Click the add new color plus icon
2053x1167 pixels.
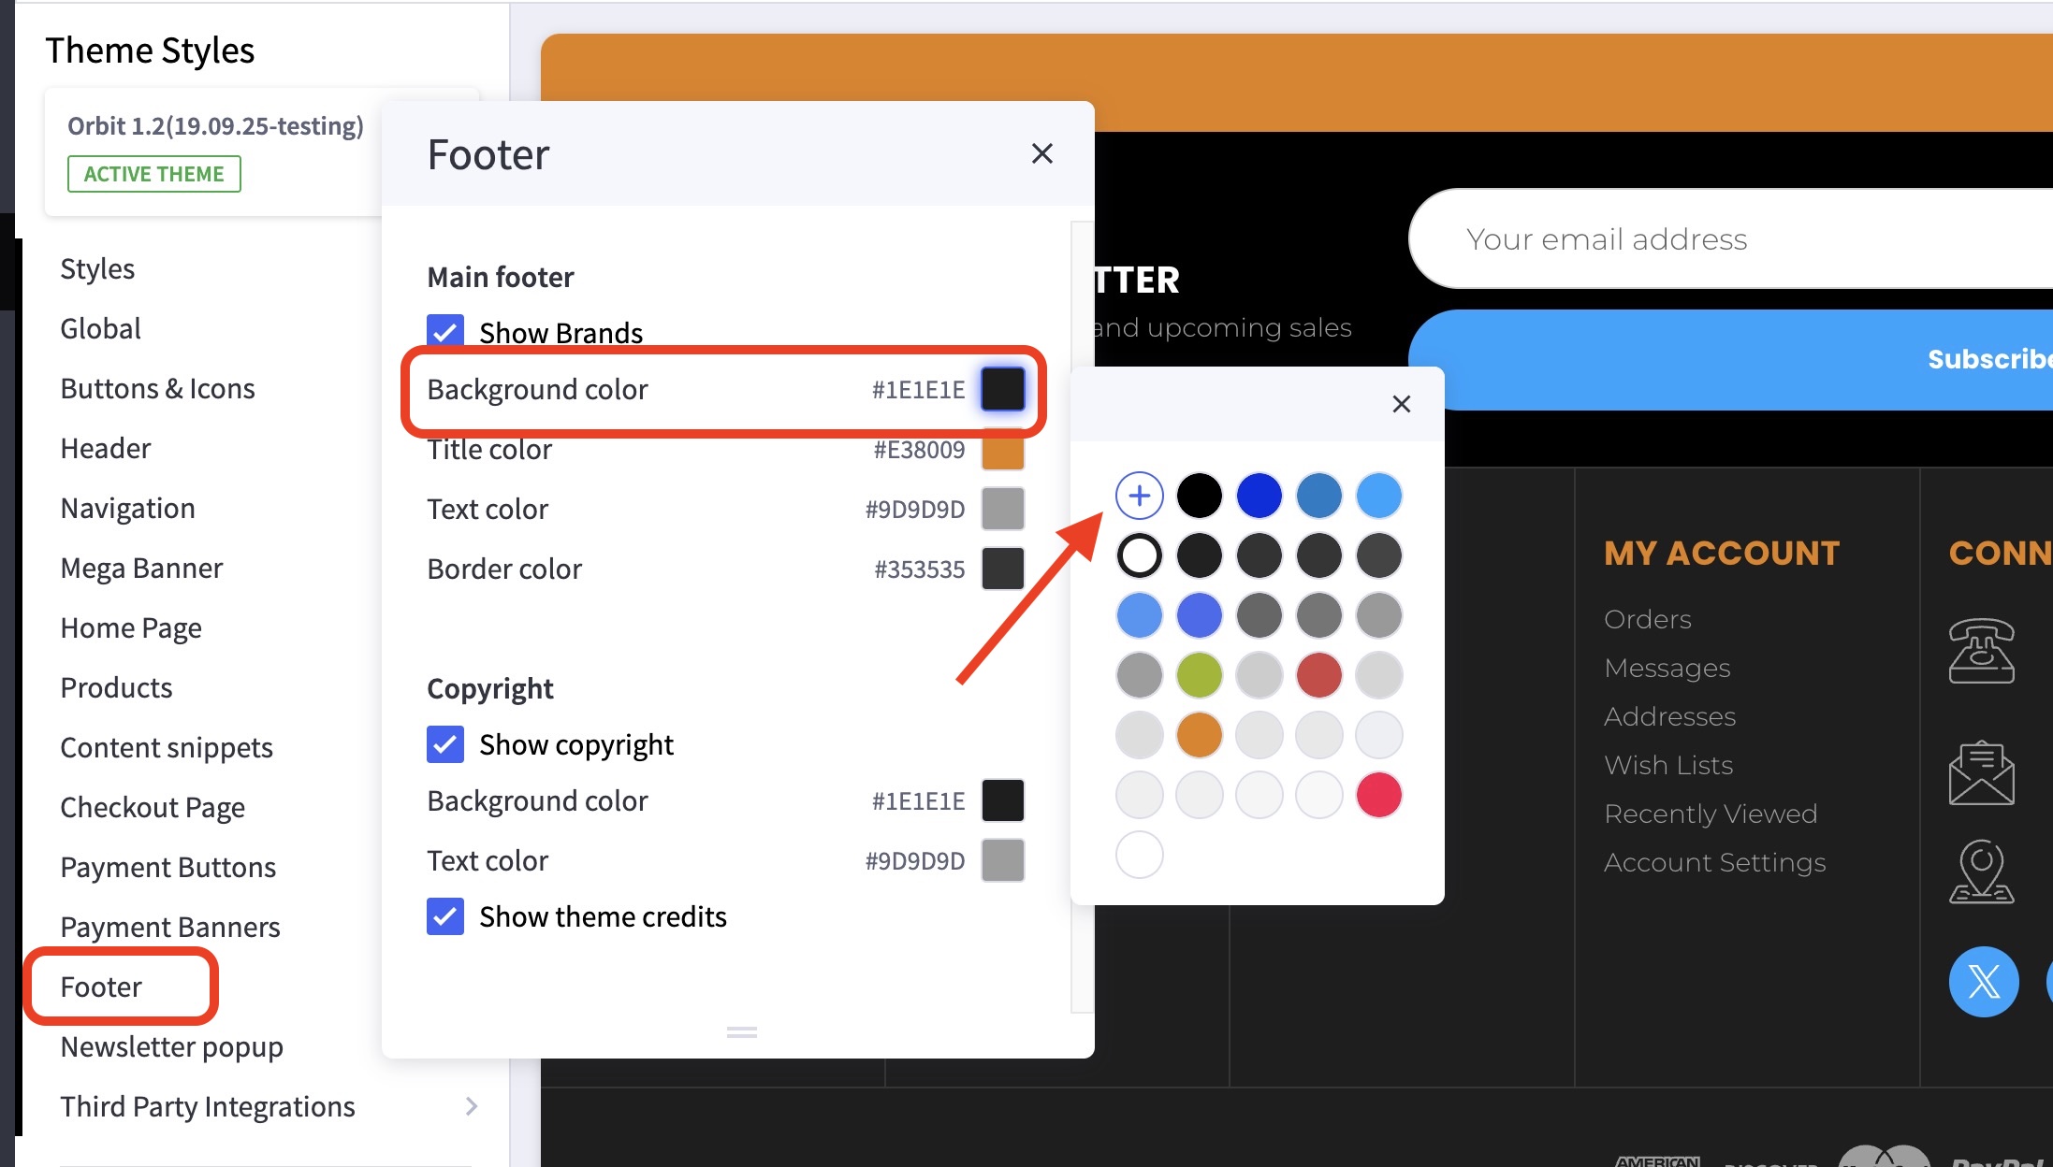coord(1139,496)
